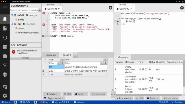Open the saved files sidebar icon
This screenshot has height=104, width=185.
pos(5,28)
